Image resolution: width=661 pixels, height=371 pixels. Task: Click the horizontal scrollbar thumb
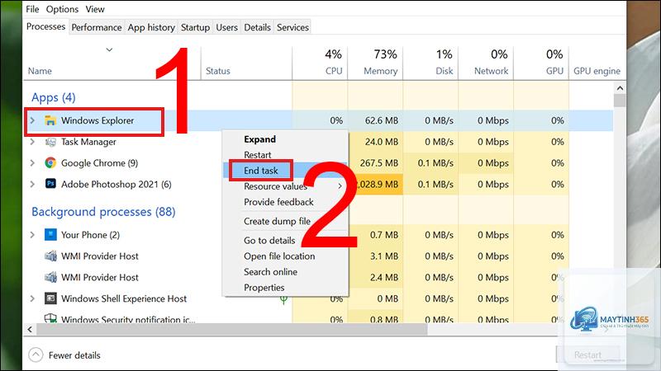[232, 329]
